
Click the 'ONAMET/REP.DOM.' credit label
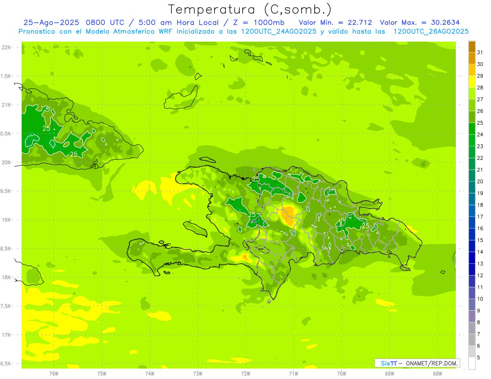point(432,363)
